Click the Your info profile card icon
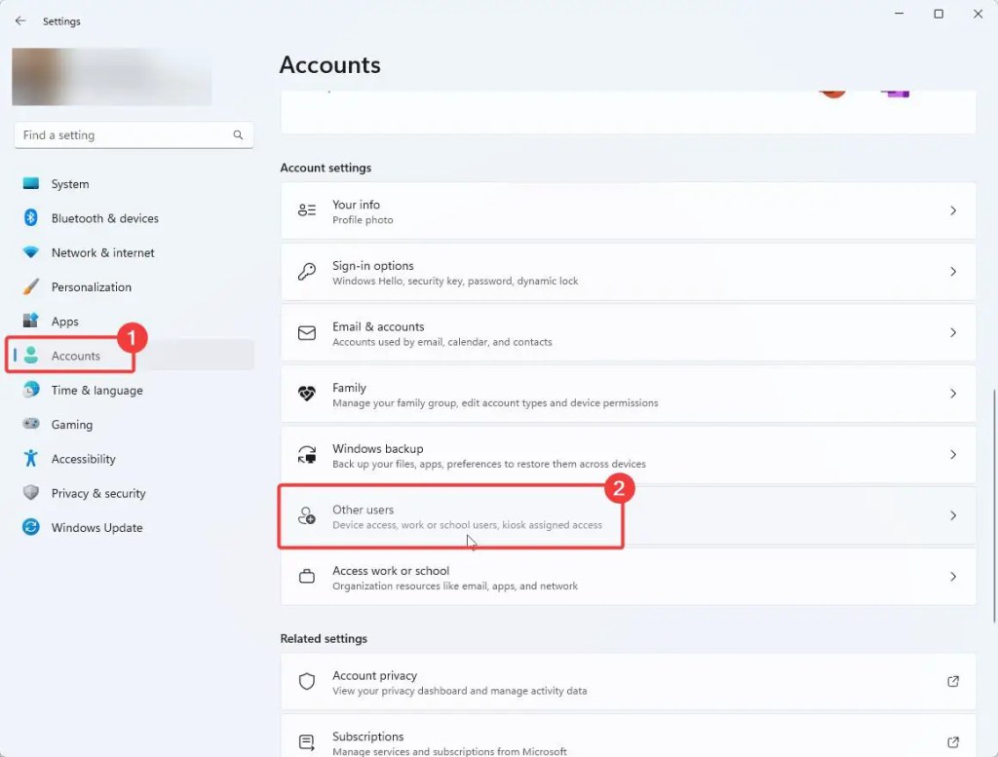The width and height of the screenshot is (998, 757). point(307,209)
